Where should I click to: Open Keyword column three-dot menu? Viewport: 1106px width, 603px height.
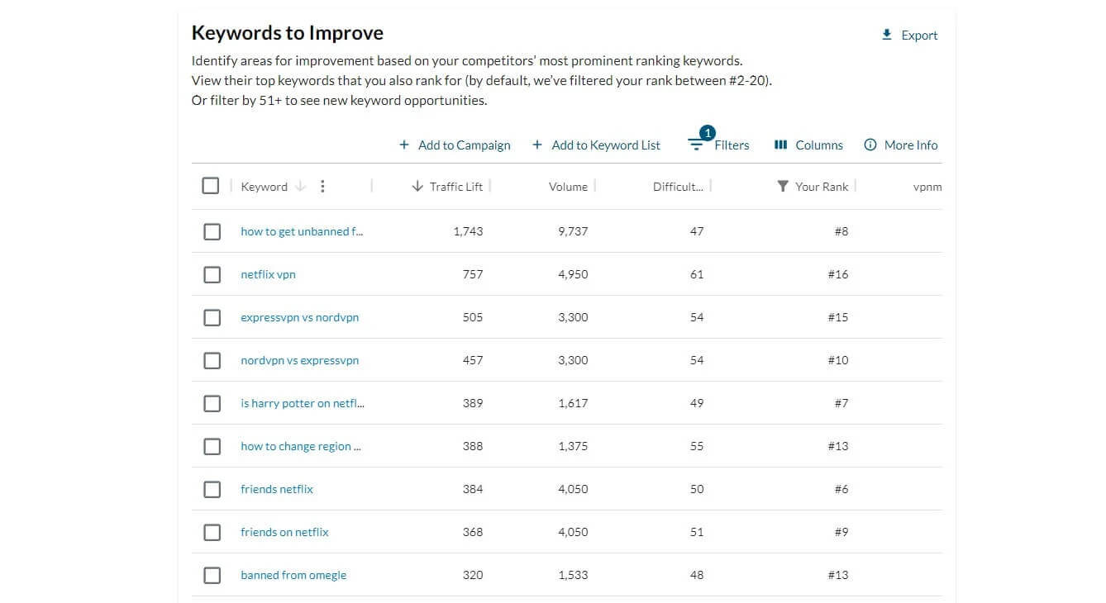322,187
